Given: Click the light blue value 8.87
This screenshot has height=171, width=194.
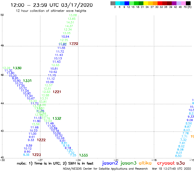Looking at the screenshot, I should click(188, 127).
